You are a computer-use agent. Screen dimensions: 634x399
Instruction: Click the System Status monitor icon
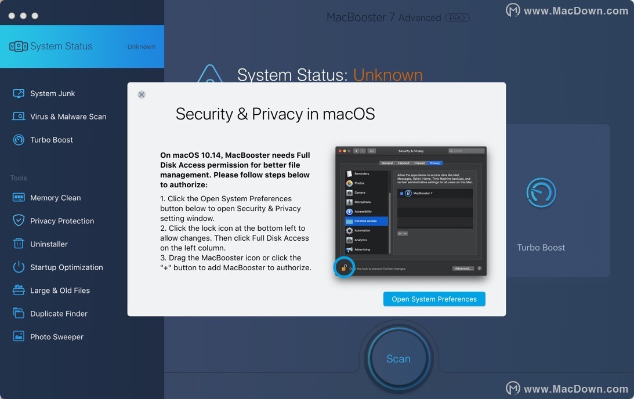pos(19,46)
